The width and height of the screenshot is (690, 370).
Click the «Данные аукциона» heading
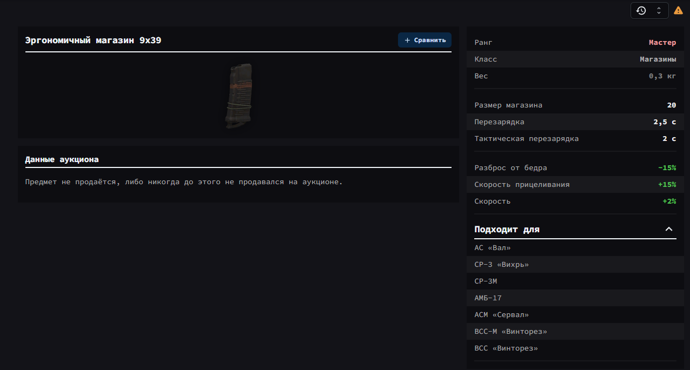(x=62, y=160)
